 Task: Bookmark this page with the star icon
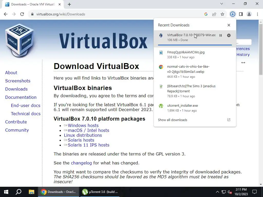[x=222, y=14]
